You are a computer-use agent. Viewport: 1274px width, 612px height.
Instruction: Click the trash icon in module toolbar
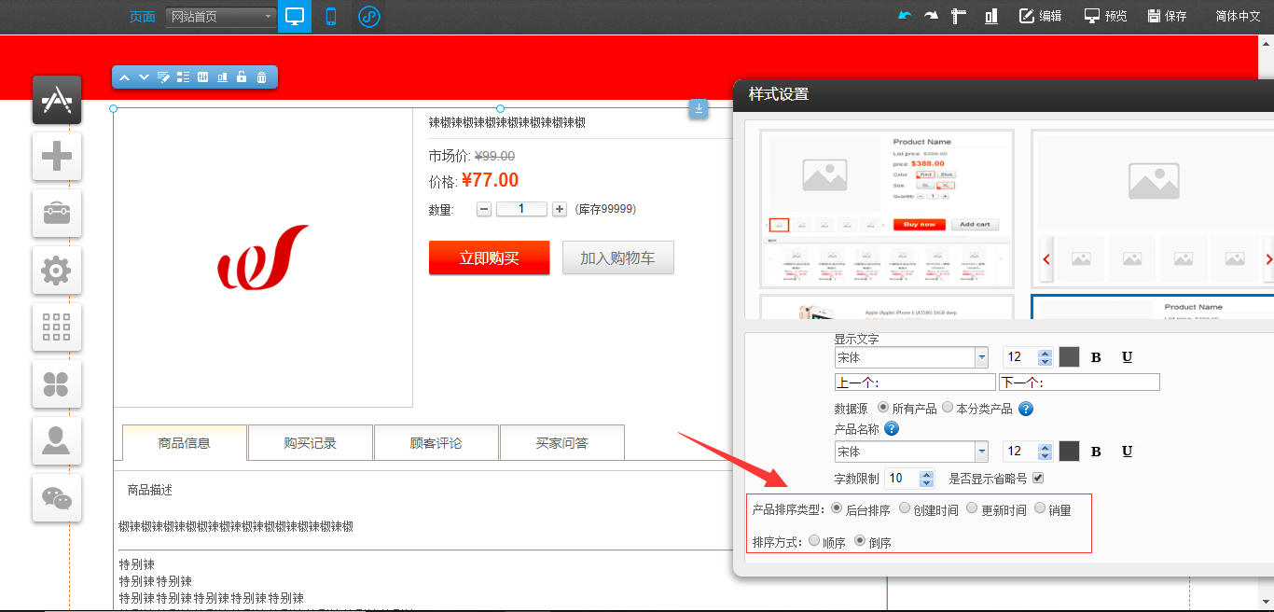(261, 77)
